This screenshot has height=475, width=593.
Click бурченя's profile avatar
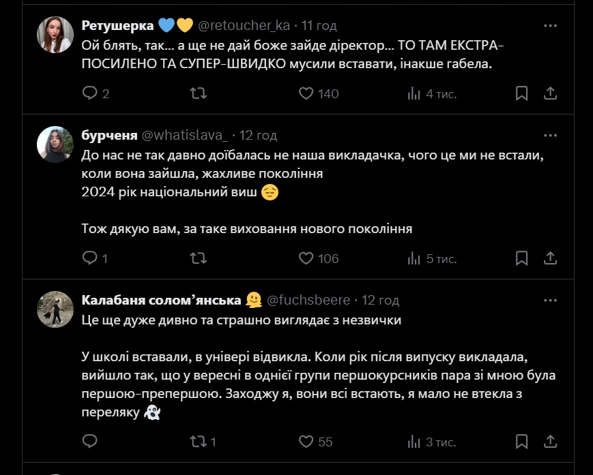(55, 144)
